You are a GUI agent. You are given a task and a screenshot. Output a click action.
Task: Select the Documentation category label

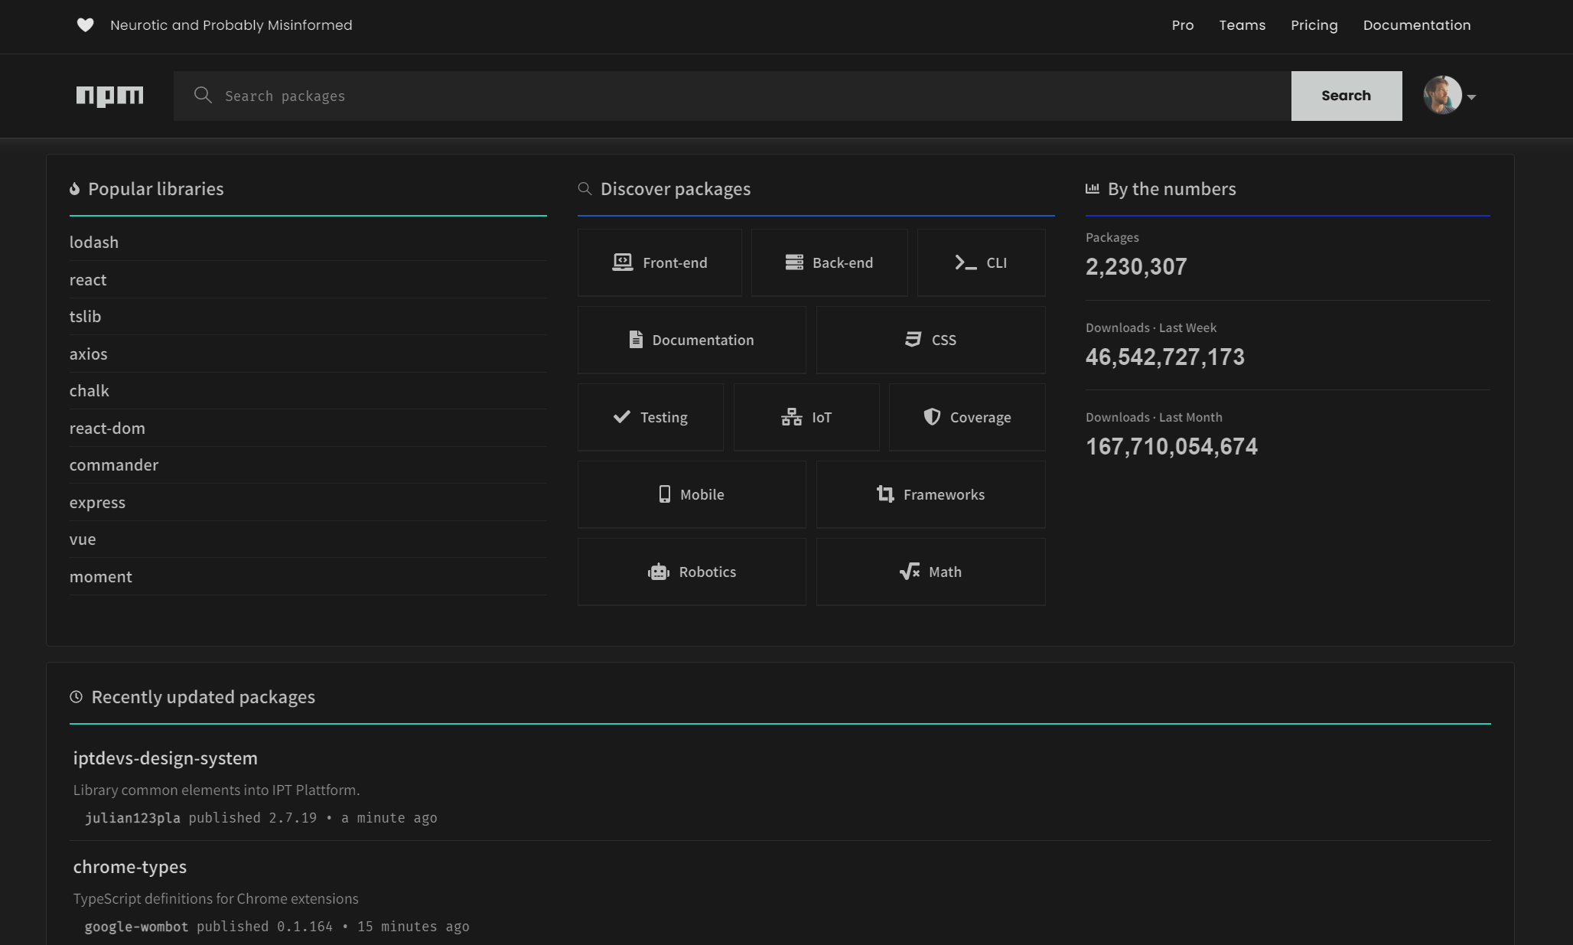(702, 340)
